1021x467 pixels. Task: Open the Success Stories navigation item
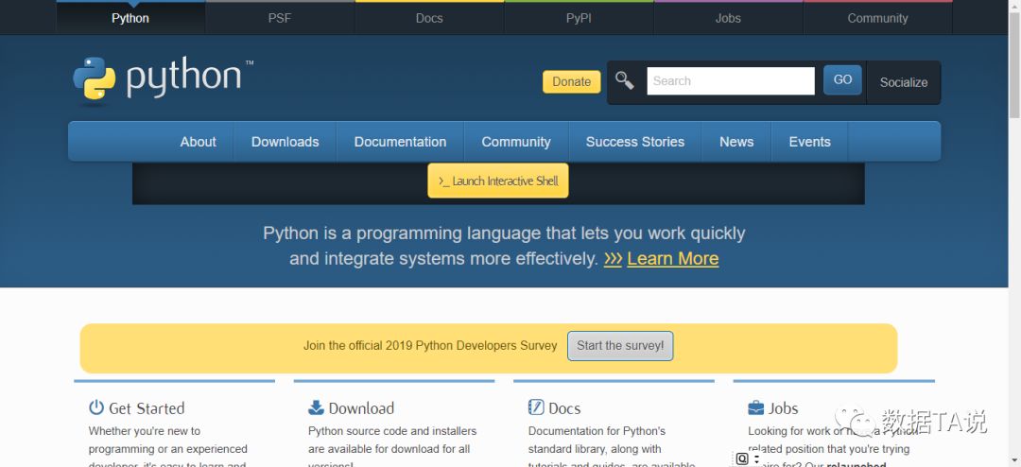tap(634, 142)
